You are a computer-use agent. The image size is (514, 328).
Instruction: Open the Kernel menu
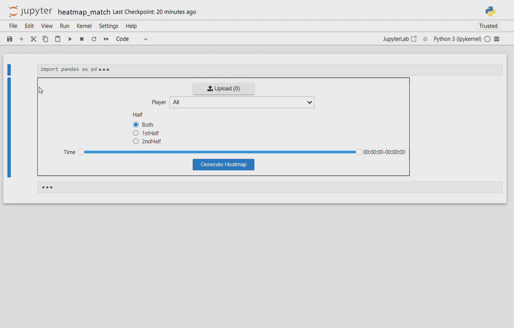84,26
